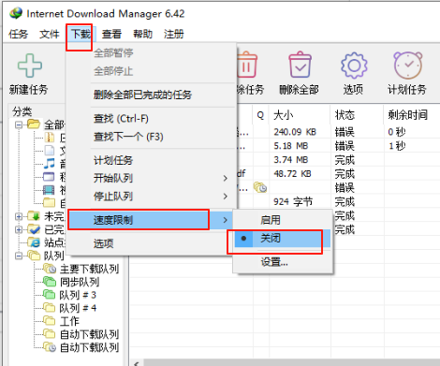Viewport: 440px width, 366px height.
Task: Collapse the 全部 tree node
Action: [x=19, y=124]
